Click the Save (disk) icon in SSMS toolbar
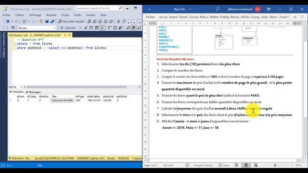This screenshot has height=173, width=308. (x=47, y=21)
